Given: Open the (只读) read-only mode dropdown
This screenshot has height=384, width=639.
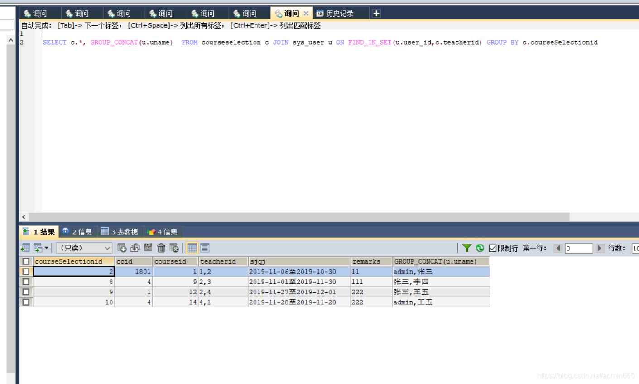Looking at the screenshot, I should tap(84, 248).
